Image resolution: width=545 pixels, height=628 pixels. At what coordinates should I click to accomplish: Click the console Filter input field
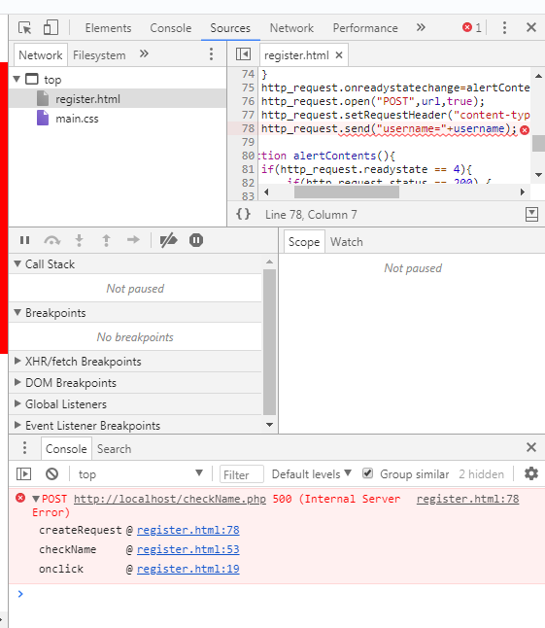[242, 474]
